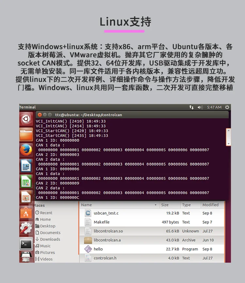This screenshot has width=245, height=283.
Task: Open the Ubuntu Dash home icon
Action: pyautogui.click(x=26, y=119)
